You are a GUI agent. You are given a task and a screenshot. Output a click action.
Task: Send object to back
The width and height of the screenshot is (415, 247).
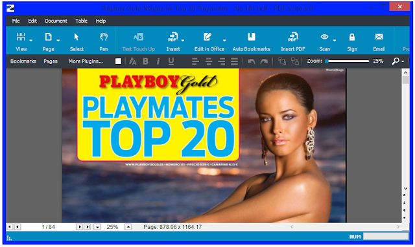point(295,61)
